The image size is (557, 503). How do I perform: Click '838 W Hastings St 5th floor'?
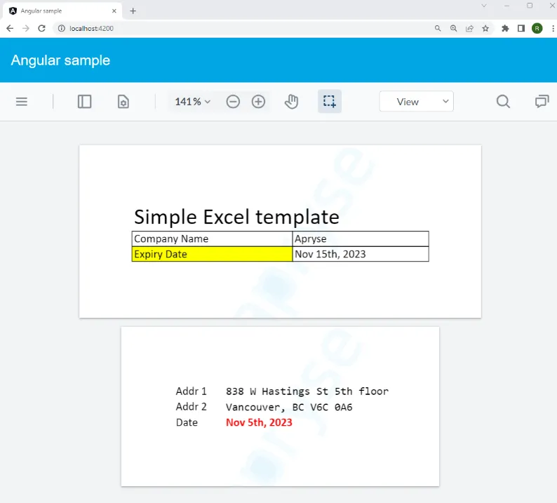pyautogui.click(x=307, y=391)
